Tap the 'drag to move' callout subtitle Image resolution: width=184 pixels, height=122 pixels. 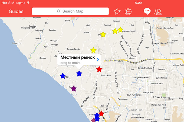[70, 63]
